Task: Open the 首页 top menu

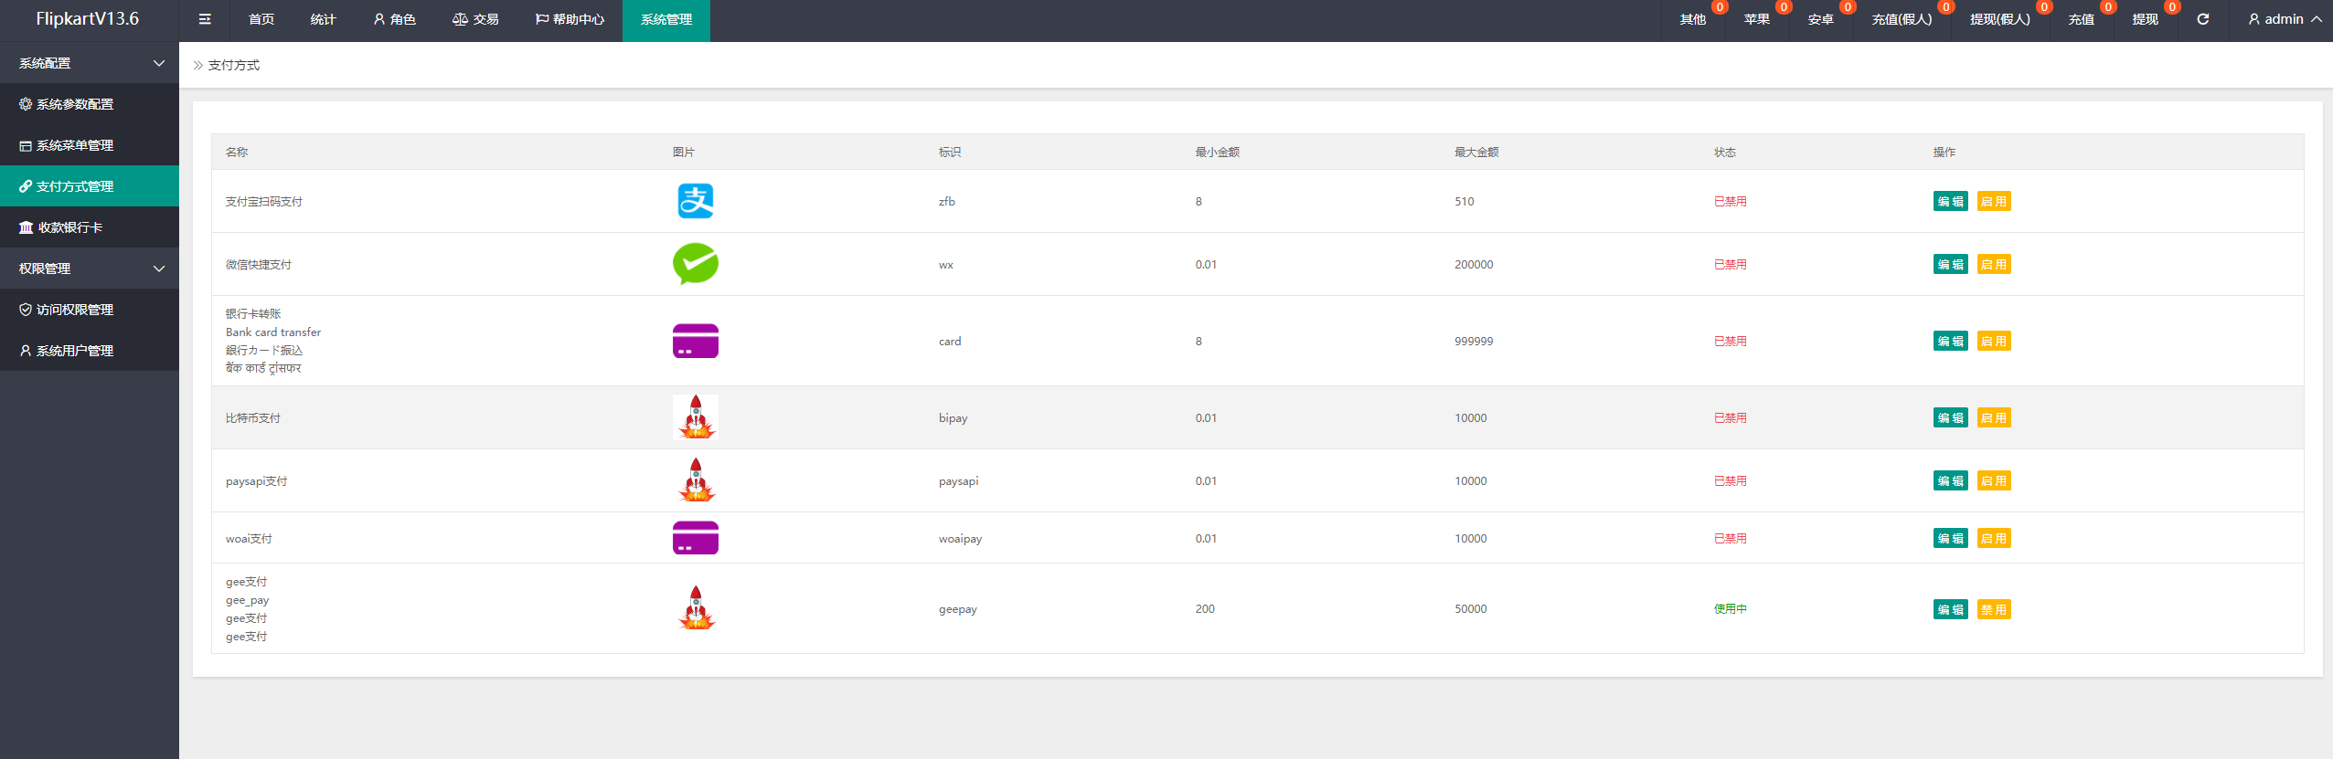Action: click(261, 19)
